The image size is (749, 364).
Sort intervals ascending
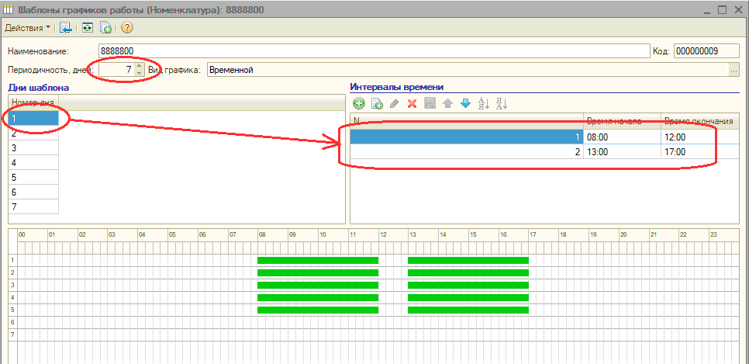point(483,104)
